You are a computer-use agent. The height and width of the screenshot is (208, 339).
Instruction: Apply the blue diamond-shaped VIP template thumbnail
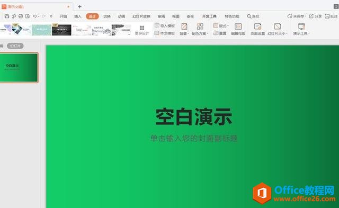(21, 30)
